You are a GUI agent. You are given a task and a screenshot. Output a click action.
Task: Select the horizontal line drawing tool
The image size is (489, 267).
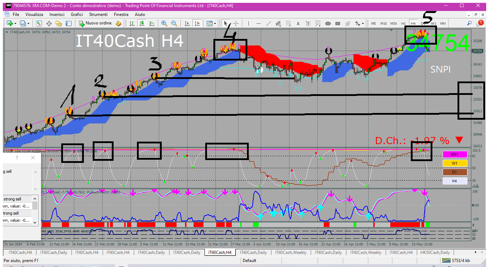(x=259, y=23)
